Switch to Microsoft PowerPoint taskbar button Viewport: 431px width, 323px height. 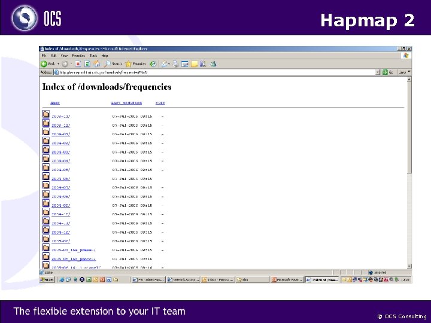tap(287, 279)
